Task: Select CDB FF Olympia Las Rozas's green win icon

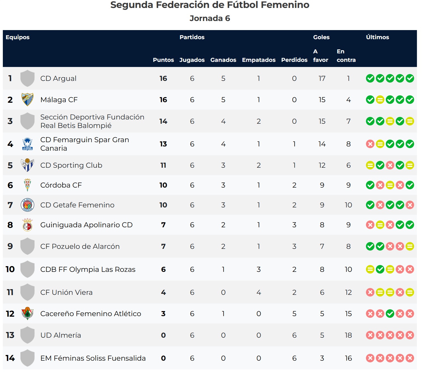Action: click(x=380, y=269)
